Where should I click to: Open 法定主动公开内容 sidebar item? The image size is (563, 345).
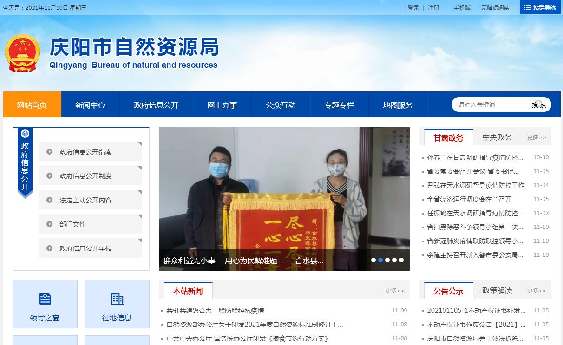coord(90,200)
